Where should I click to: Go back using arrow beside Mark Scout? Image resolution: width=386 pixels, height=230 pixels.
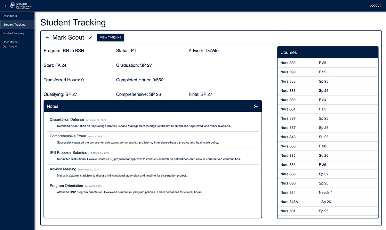tap(47, 38)
